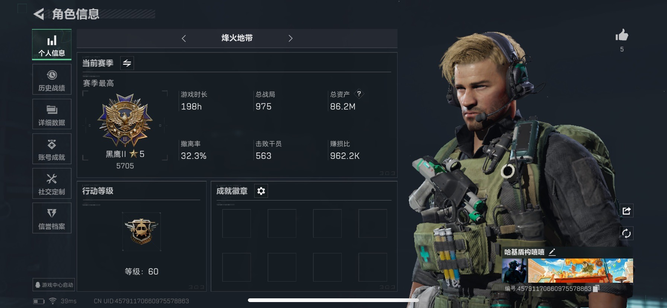
Task: Like the profile with the thumbs-up icon
Action: [622, 35]
